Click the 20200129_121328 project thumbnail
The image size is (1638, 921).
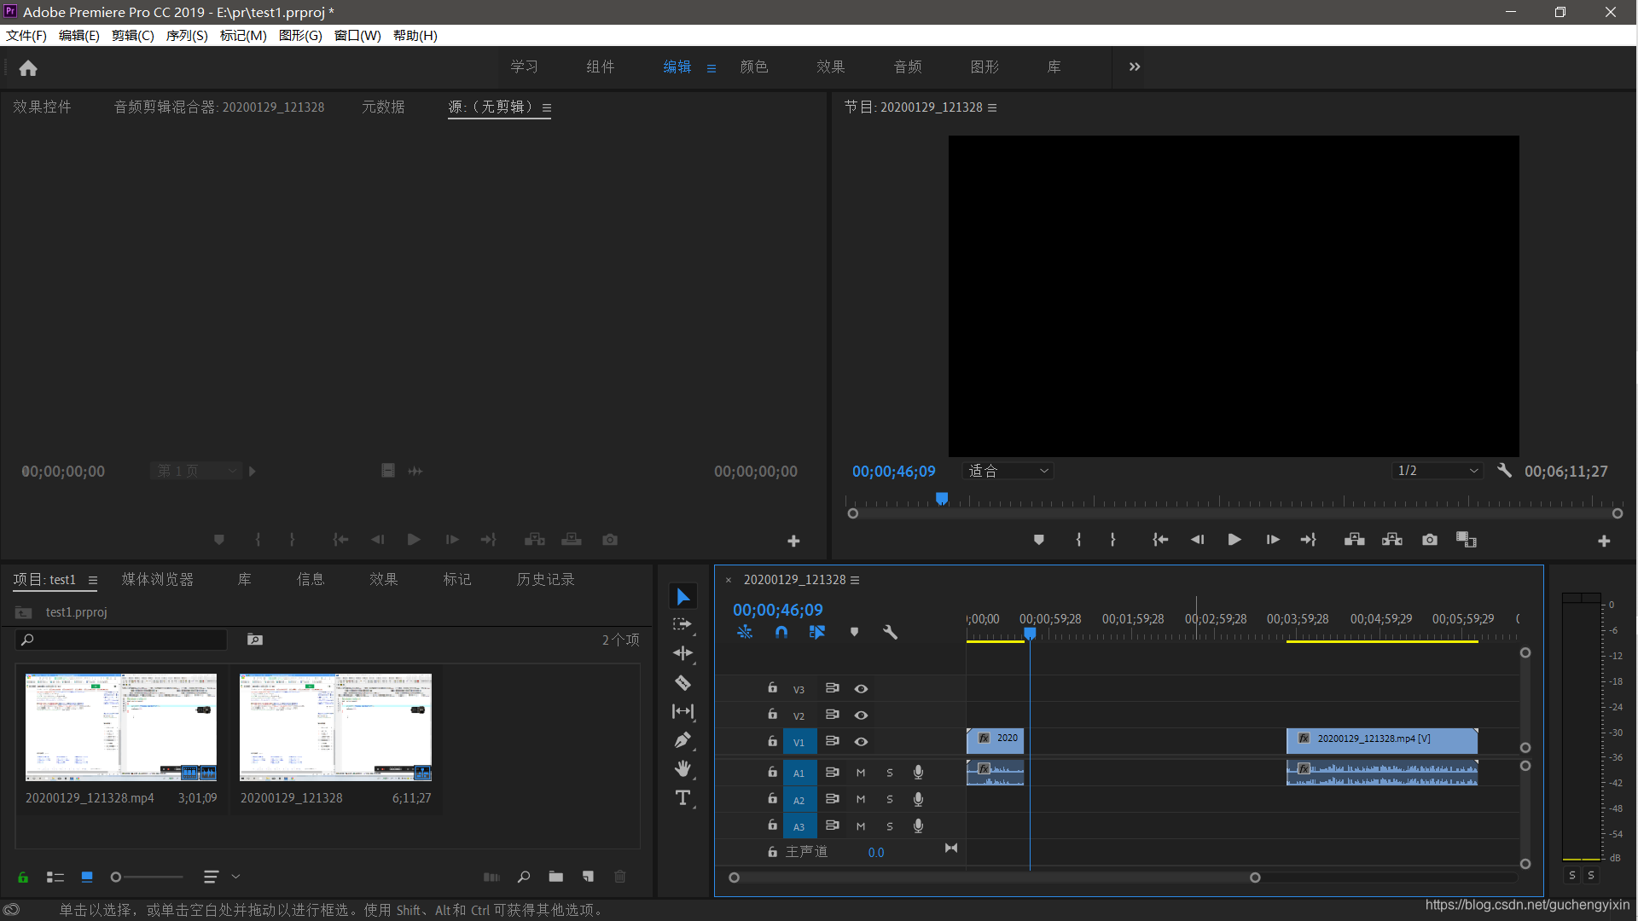(x=334, y=727)
